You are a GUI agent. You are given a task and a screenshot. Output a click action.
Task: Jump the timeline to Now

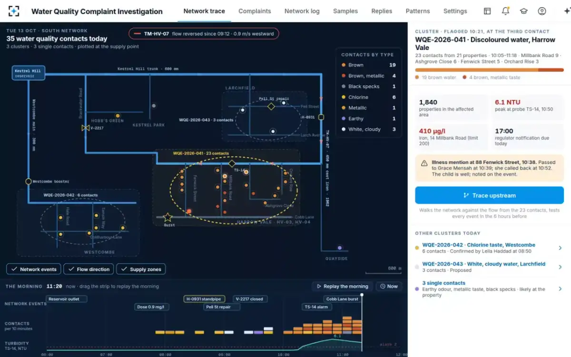(389, 287)
